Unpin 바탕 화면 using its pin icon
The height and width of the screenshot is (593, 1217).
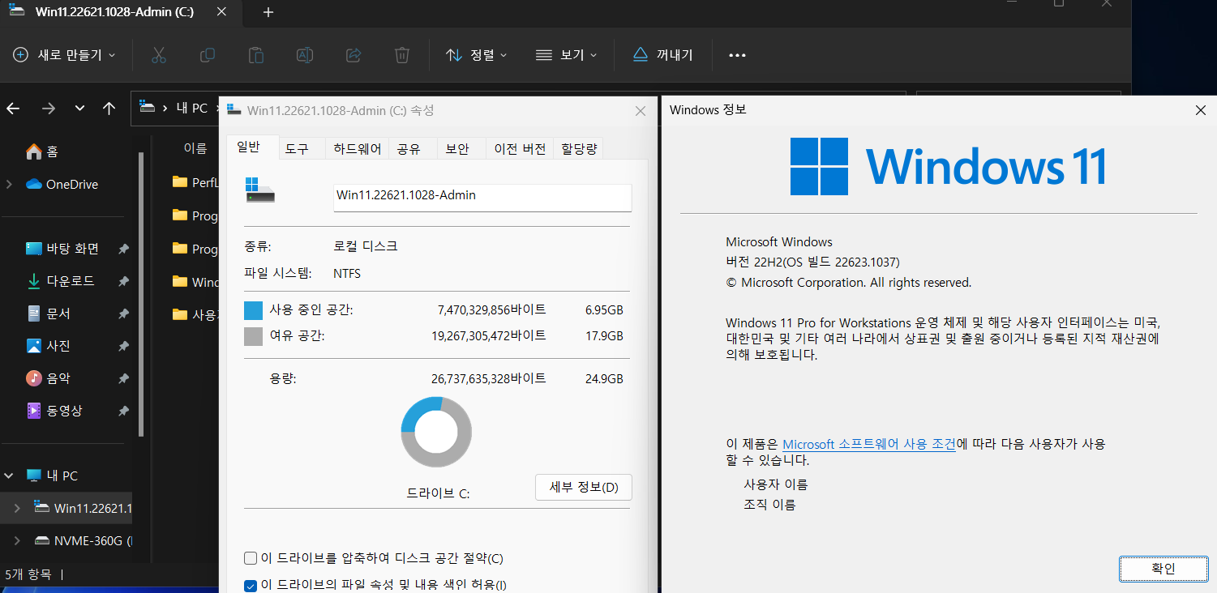(123, 250)
